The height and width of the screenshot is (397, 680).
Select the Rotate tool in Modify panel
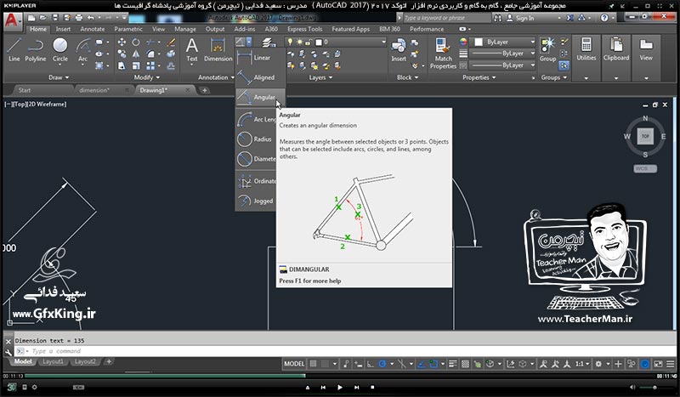click(x=136, y=43)
